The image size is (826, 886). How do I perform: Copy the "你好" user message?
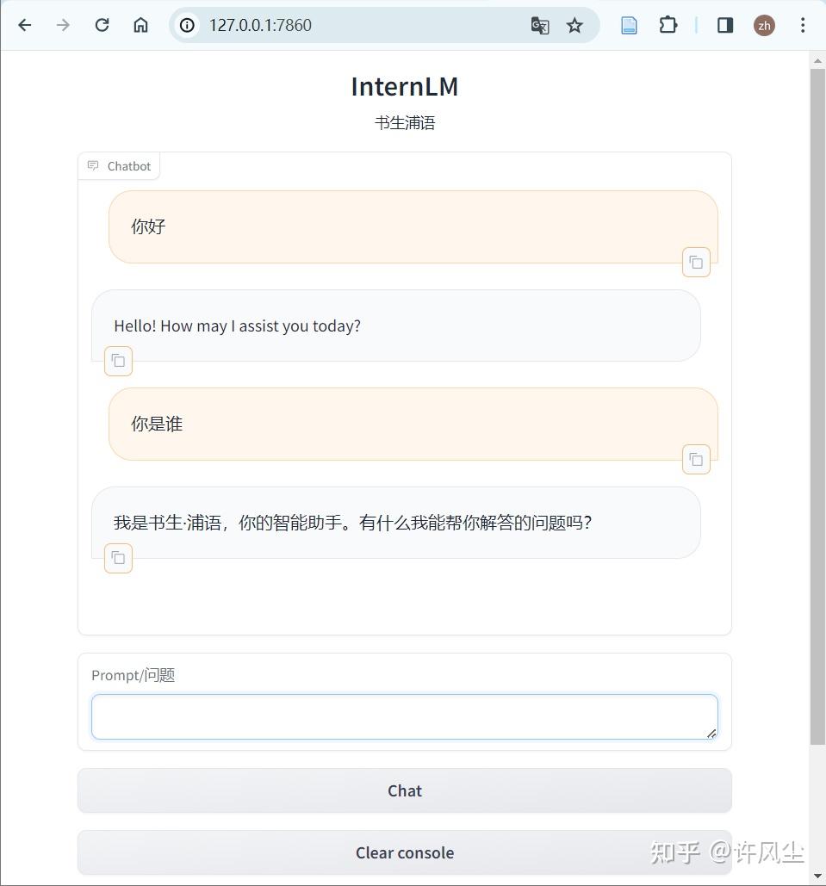pyautogui.click(x=696, y=262)
